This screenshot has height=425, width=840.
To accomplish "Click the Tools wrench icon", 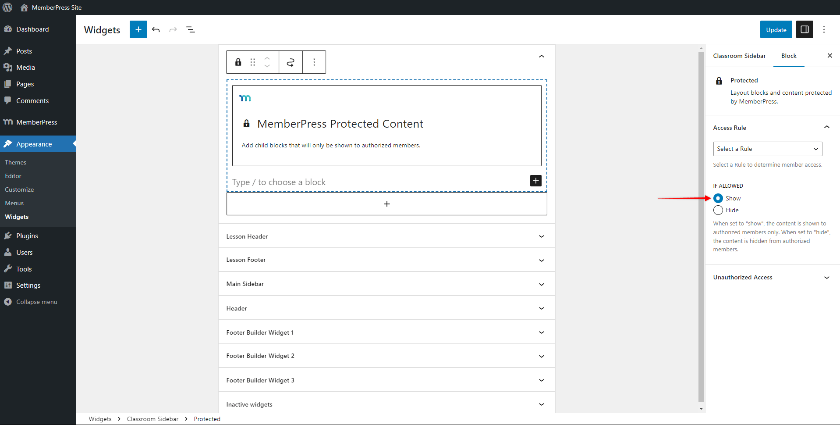I will click(x=8, y=269).
